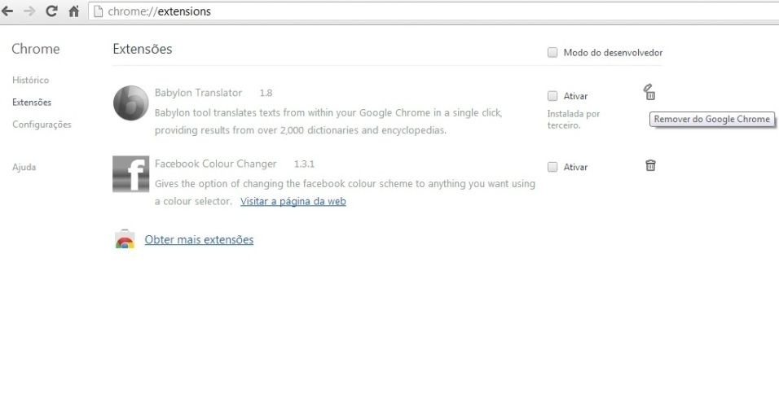Open the Visitar a página da web link
Image resolution: width=779 pixels, height=407 pixels.
click(293, 201)
